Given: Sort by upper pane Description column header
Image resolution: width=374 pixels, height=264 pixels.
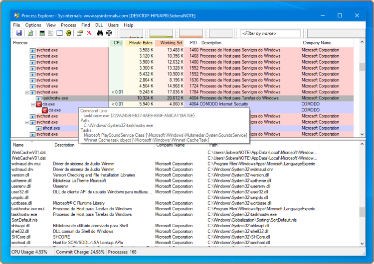Looking at the screenshot, I should (x=250, y=43).
